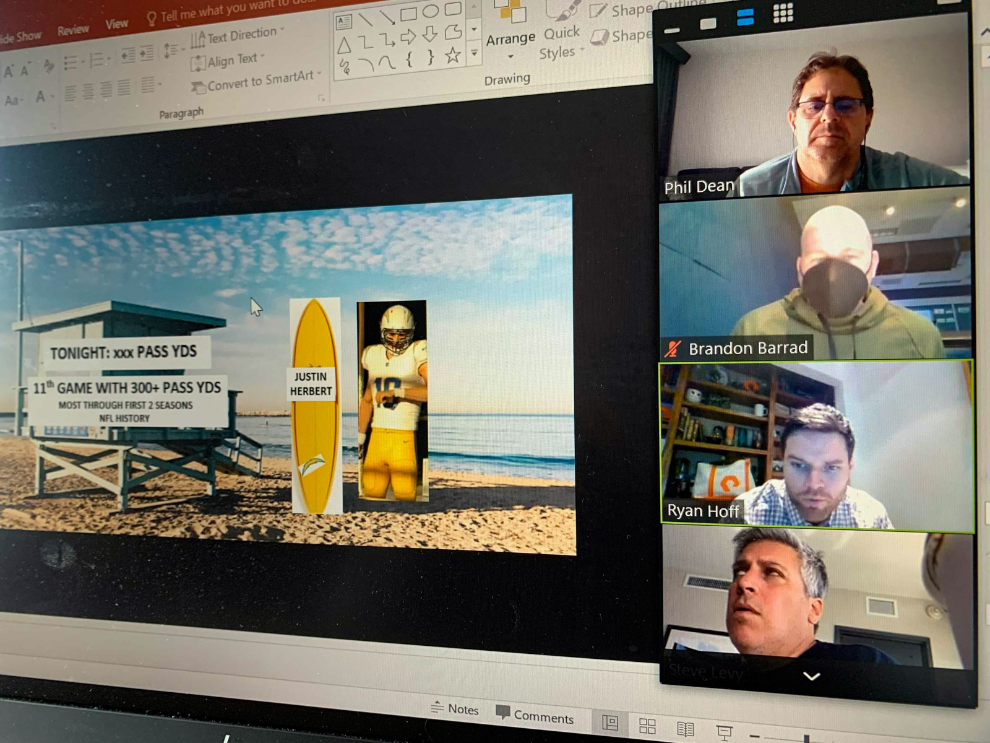The height and width of the screenshot is (743, 990).
Task: Expand the bullets style dropdown arrow
Action: [82, 62]
